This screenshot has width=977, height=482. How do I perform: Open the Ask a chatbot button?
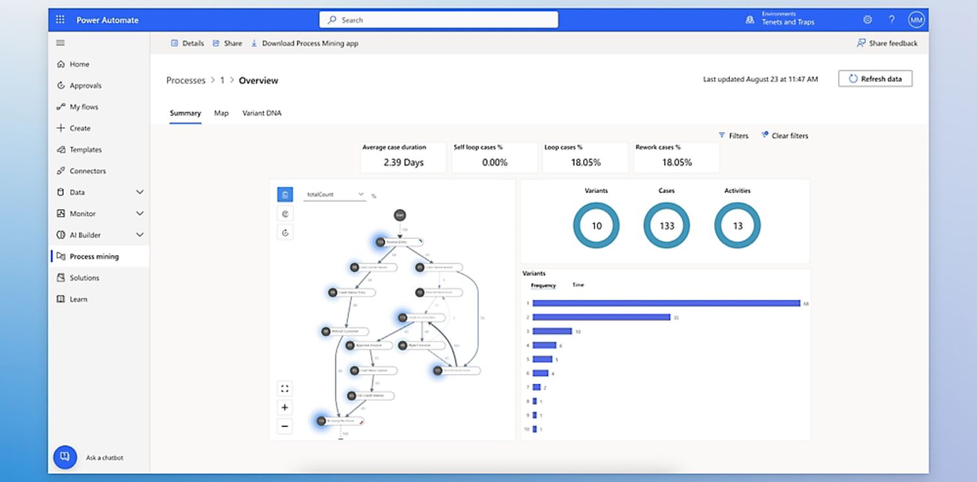[x=64, y=457]
